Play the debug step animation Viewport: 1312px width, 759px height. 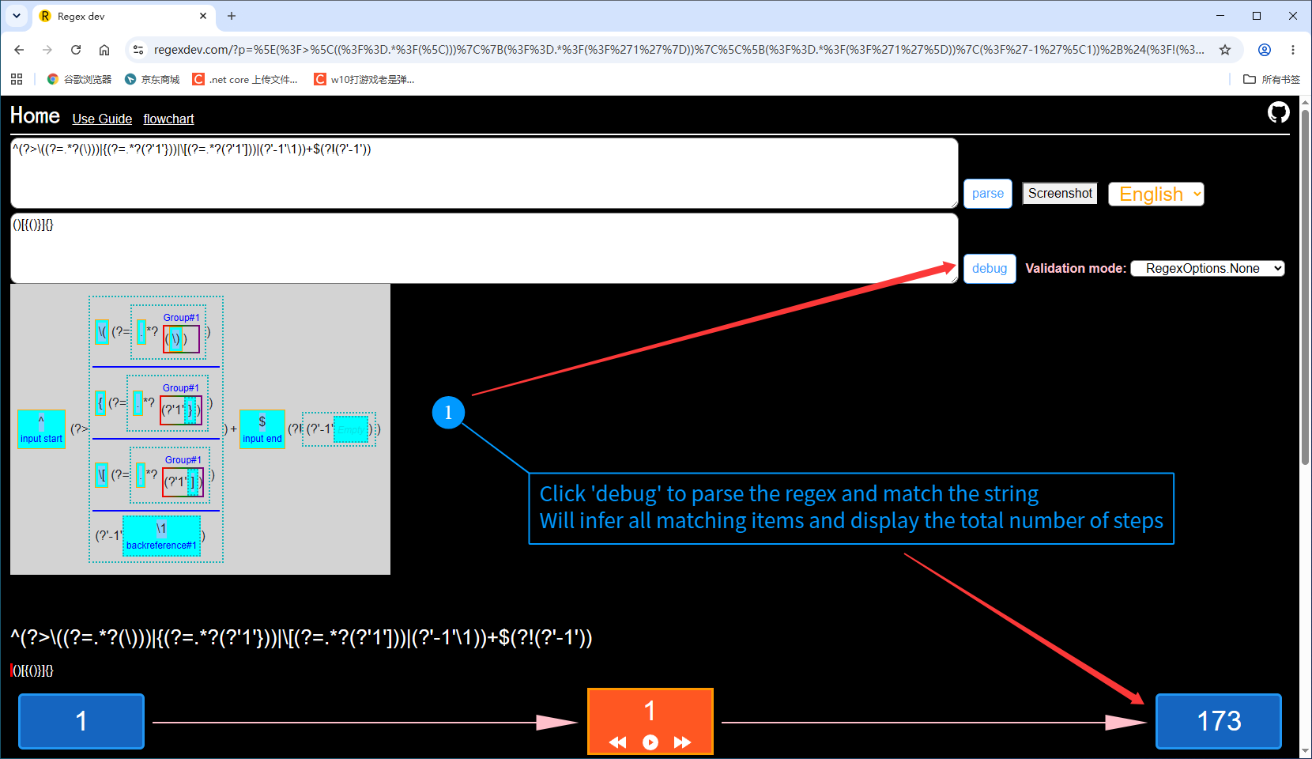click(650, 742)
